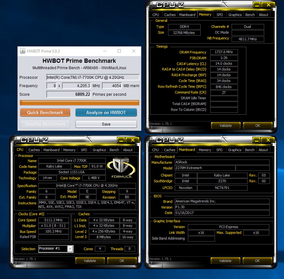The height and width of the screenshot is (279, 284).
Task: Click the Row Refresh 840 clocks value
Action: (x=224, y=87)
